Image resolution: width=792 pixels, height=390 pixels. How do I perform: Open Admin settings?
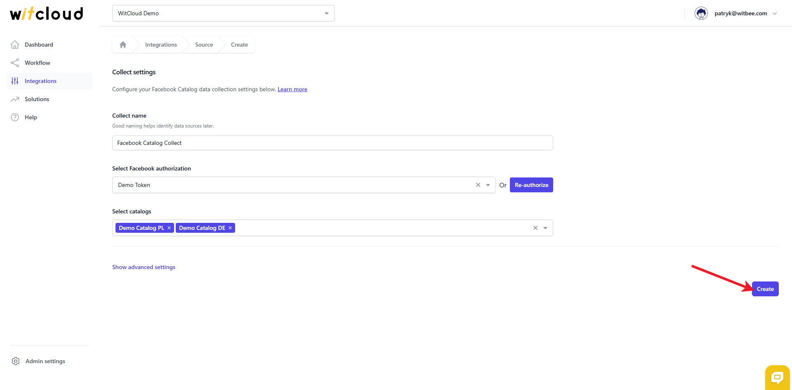point(45,361)
